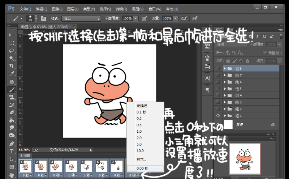Toggle visibility of 组 5 layer group
The height and width of the screenshot is (179, 289).
217,89
